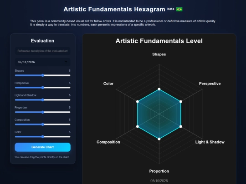Select the Shapes data point on the chart

(x=159, y=89)
